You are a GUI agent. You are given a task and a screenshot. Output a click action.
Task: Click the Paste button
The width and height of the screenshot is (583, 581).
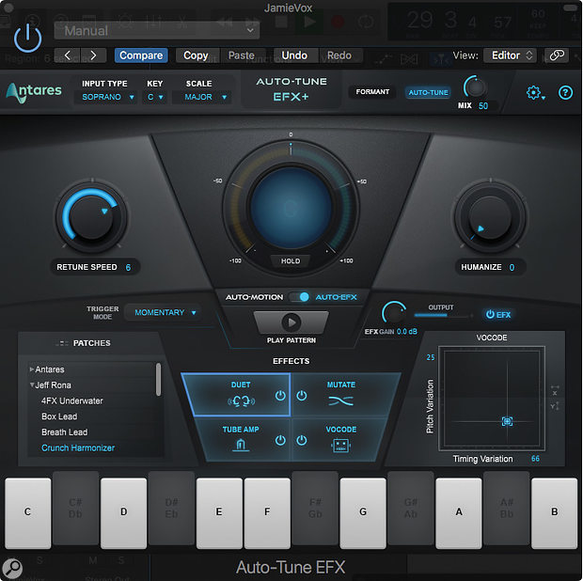coord(242,55)
